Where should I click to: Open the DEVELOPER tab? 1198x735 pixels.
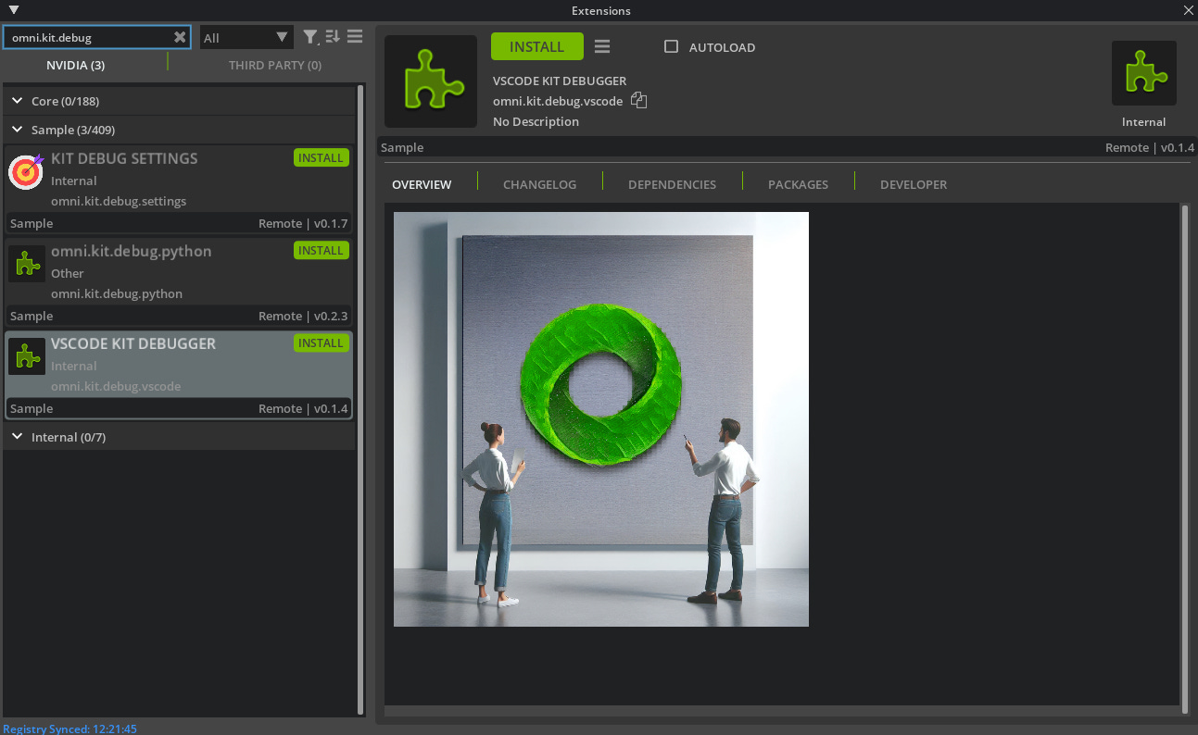(x=914, y=184)
